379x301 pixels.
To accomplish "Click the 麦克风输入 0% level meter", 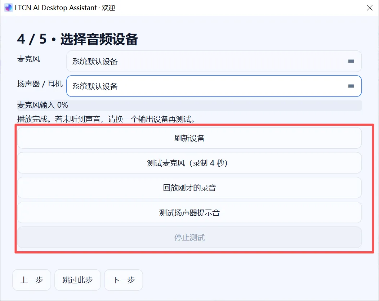I will click(189, 105).
